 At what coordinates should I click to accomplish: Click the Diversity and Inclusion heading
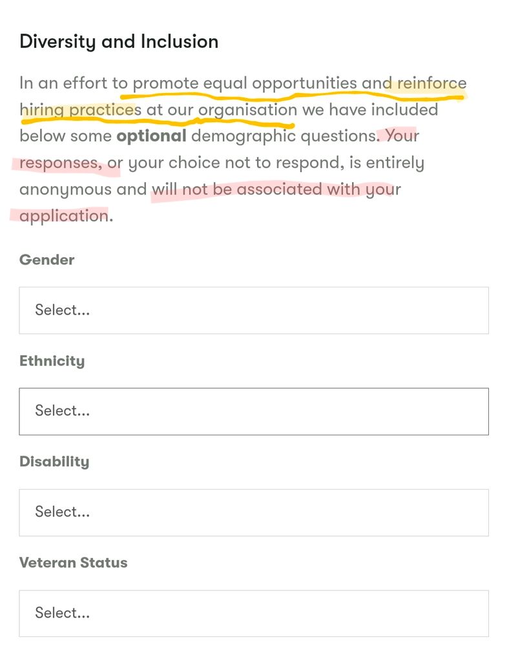[x=119, y=41]
